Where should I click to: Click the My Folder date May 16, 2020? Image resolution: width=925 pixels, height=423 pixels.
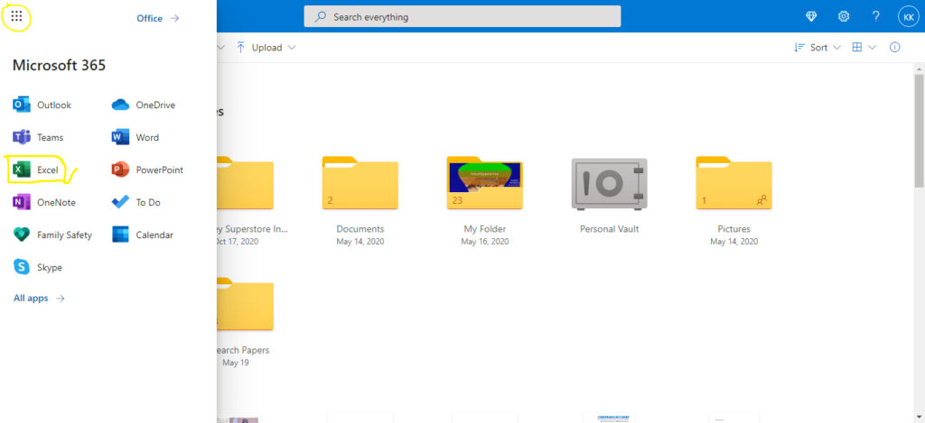pos(485,242)
